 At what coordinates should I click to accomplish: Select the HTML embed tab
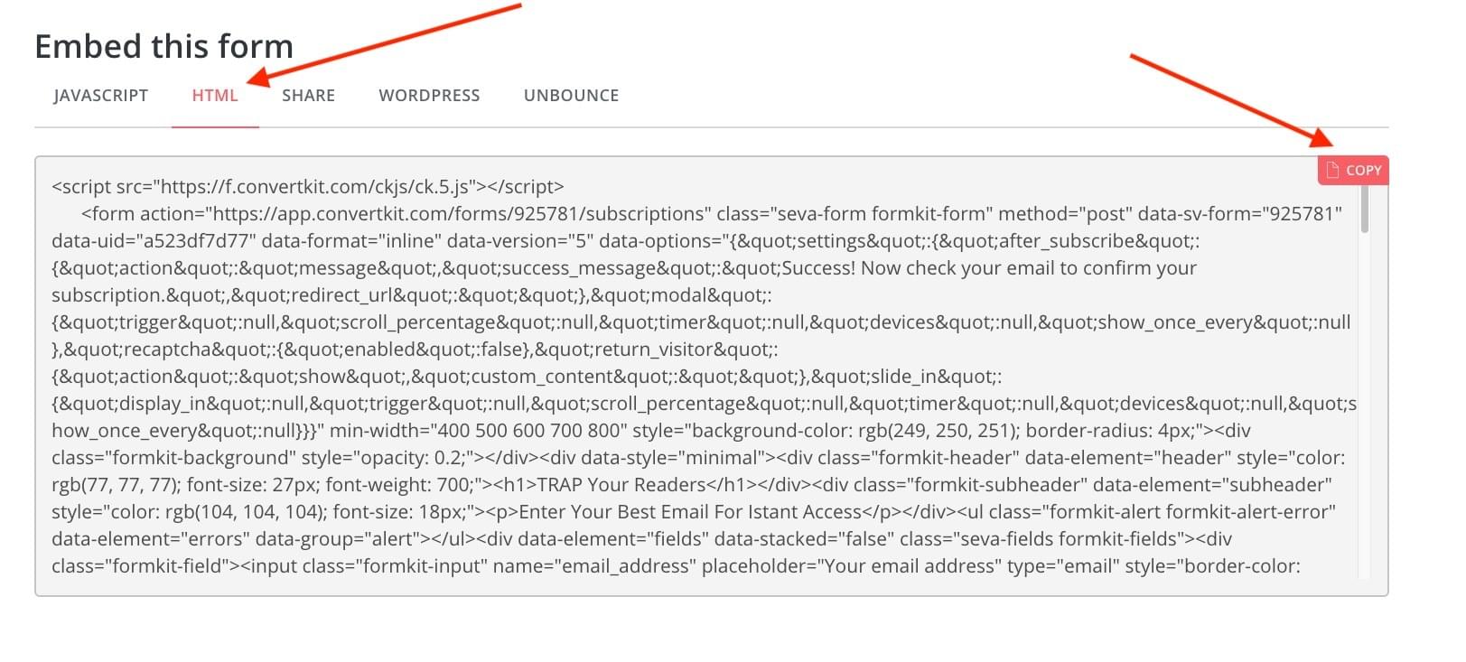215,96
